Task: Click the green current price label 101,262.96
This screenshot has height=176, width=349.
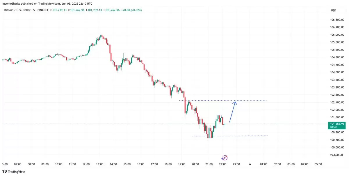Action: coord(337,124)
